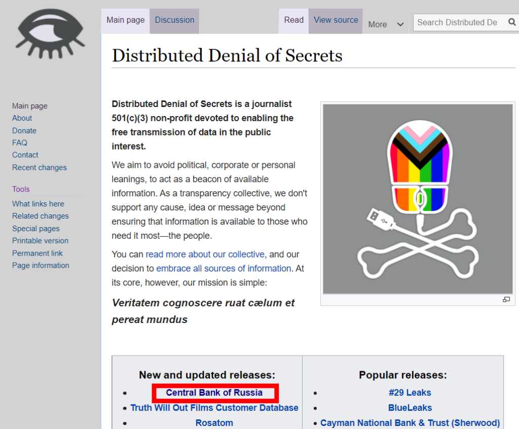This screenshot has width=519, height=429.
Task: Expand the More dropdown menu
Action: point(386,24)
